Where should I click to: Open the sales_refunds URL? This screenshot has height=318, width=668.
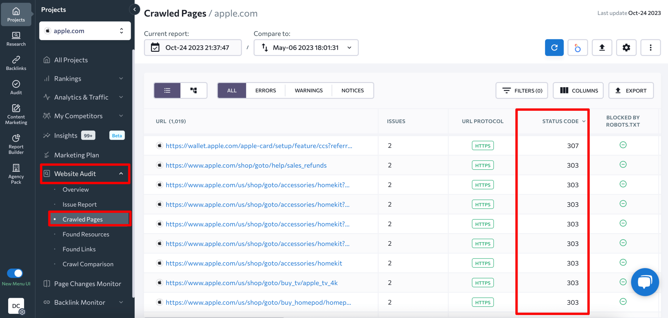[x=246, y=165]
